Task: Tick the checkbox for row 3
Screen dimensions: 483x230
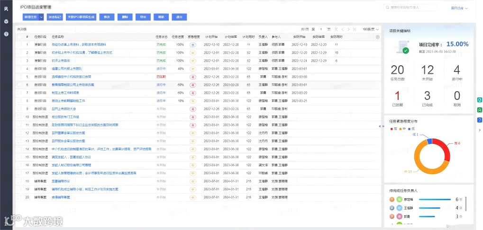Action: (x=19, y=61)
